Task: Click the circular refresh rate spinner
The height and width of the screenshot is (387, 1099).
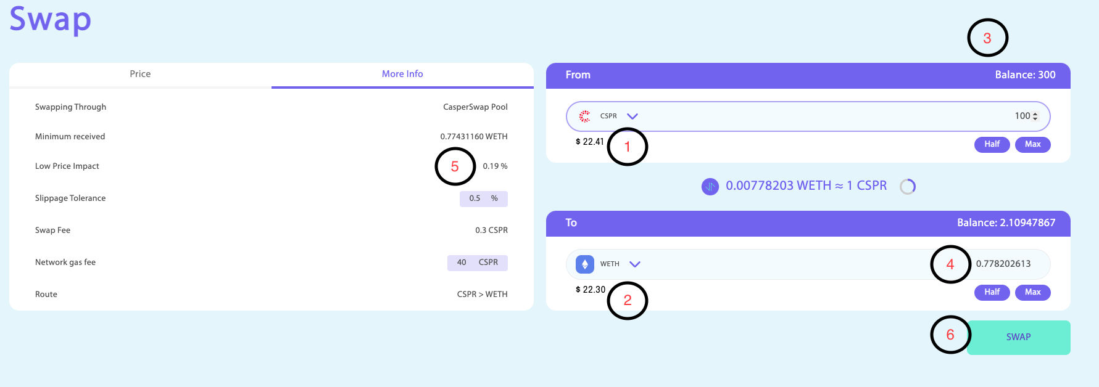Action: [x=908, y=186]
